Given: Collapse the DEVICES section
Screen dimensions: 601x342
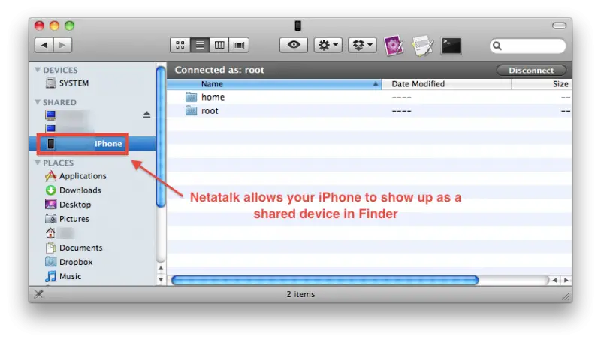Looking at the screenshot, I should (x=38, y=70).
